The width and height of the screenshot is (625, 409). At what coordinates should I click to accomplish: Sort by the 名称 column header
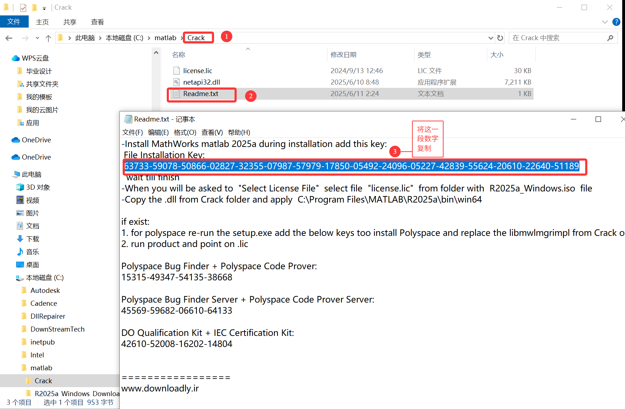pos(179,55)
